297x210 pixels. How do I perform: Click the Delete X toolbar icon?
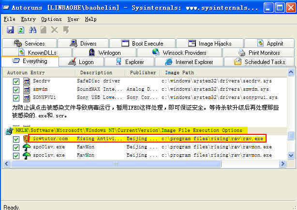55,30
